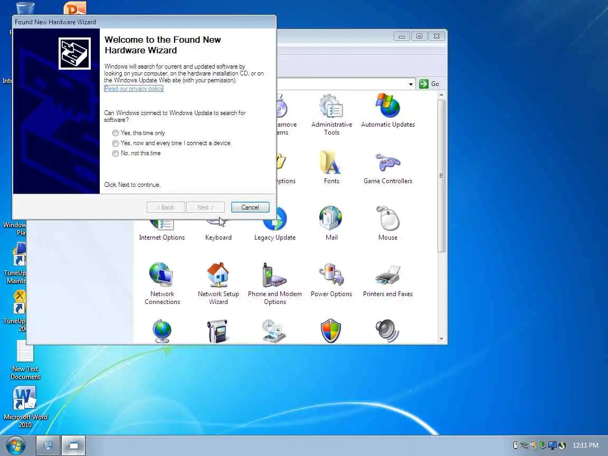
Task: Click the Next button in the wizard
Action: pyautogui.click(x=205, y=207)
